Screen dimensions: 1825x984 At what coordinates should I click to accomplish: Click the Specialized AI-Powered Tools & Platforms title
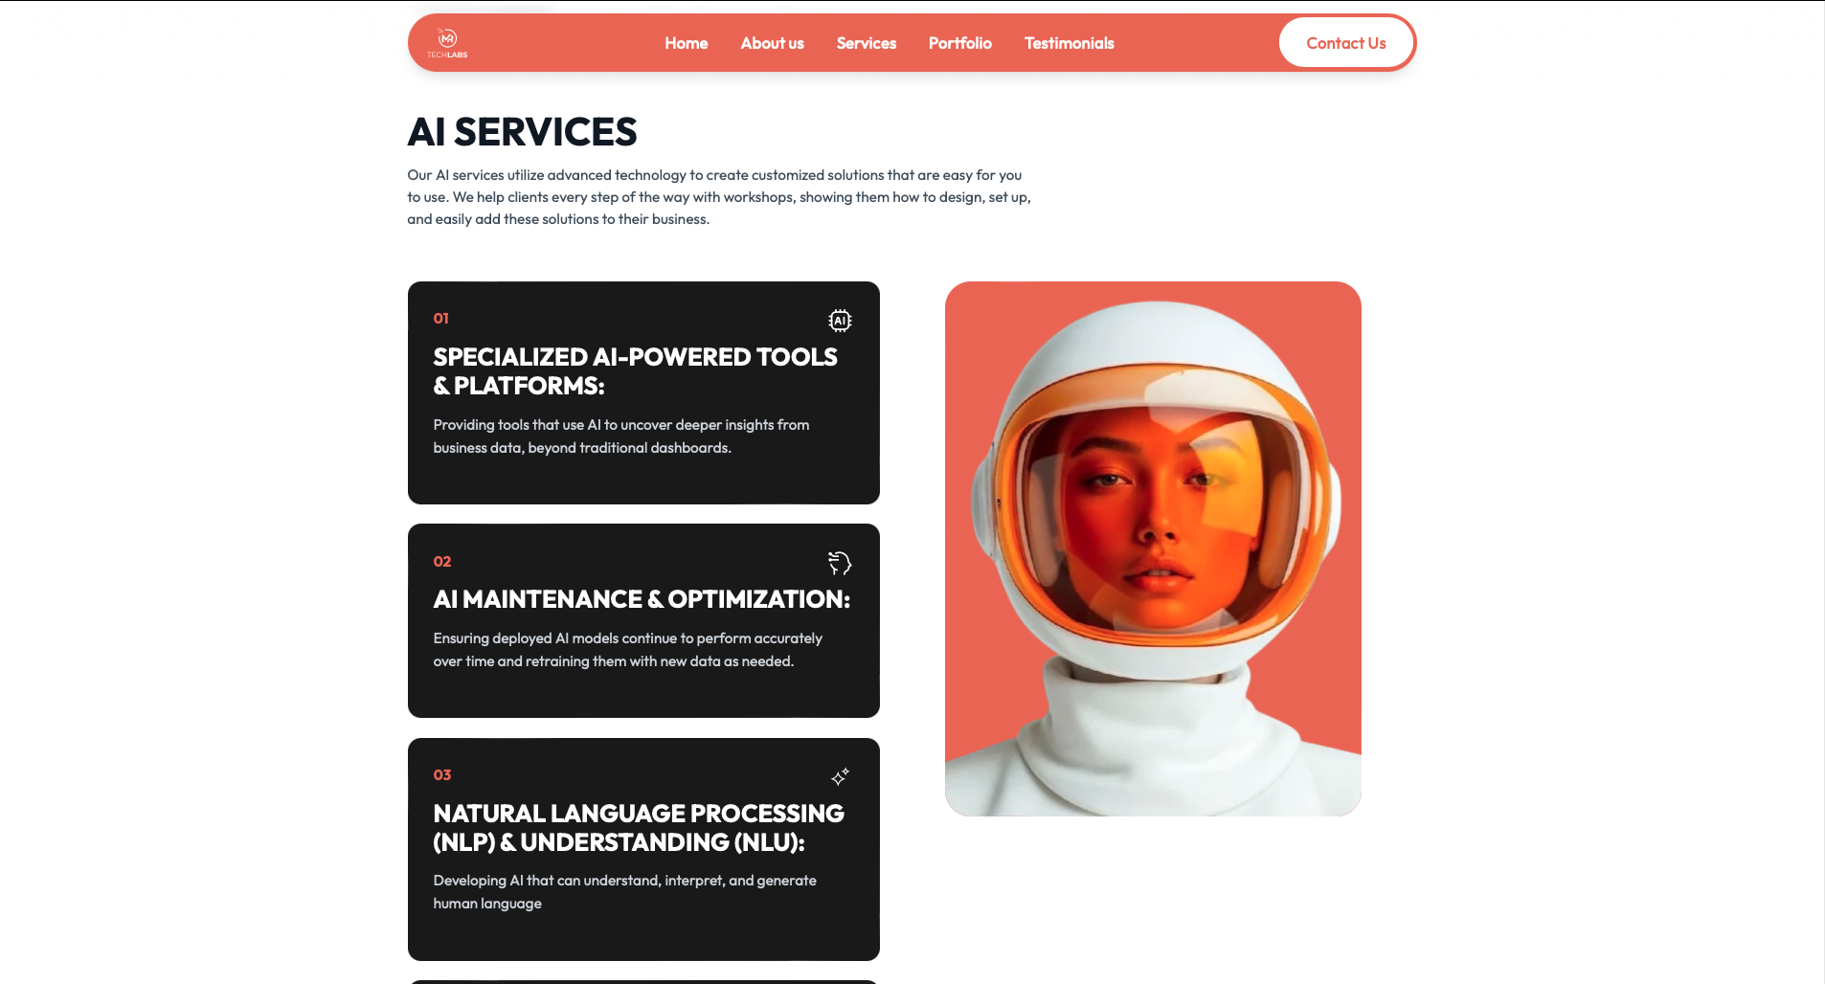[x=635, y=371]
